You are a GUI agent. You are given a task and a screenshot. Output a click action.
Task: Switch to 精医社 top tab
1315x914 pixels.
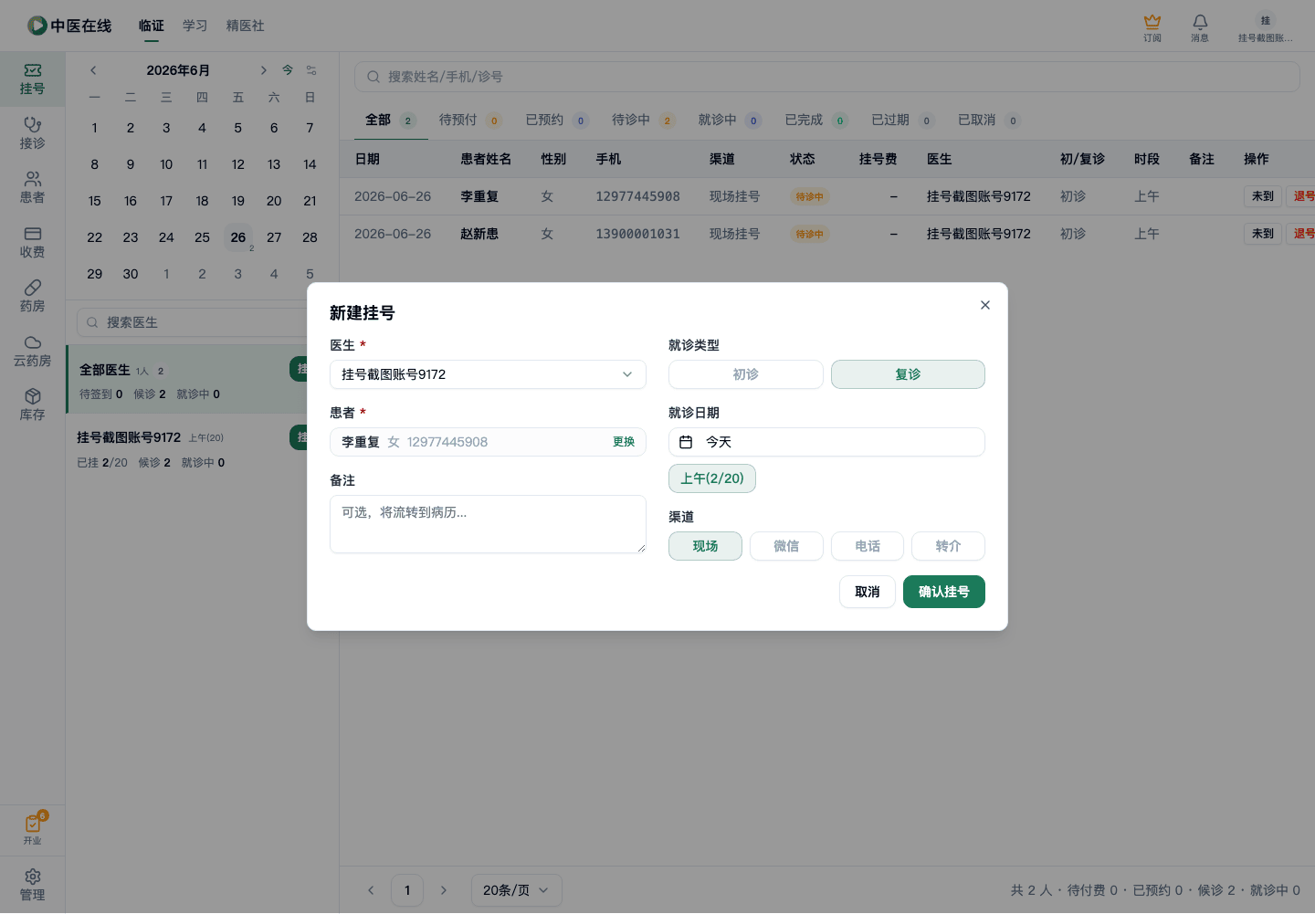click(x=245, y=26)
